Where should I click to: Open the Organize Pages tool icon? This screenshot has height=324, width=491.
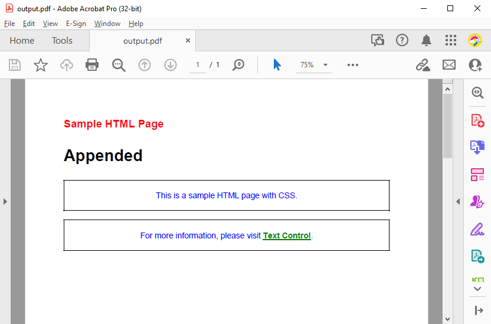pyautogui.click(x=477, y=175)
